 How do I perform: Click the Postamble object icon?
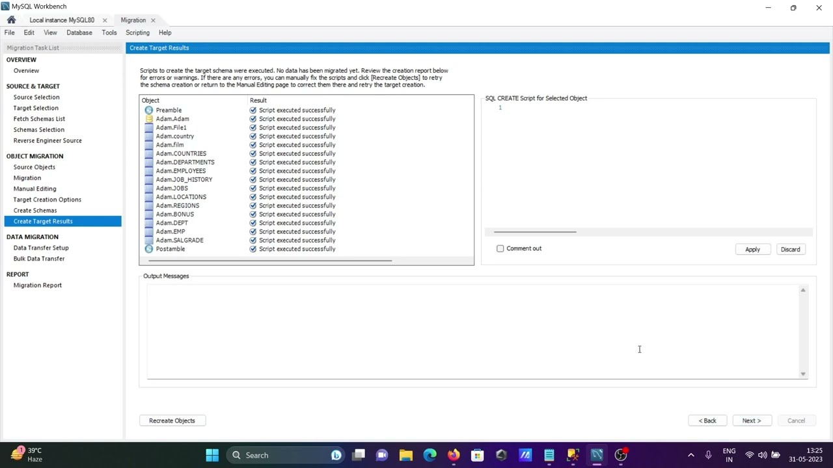point(149,249)
